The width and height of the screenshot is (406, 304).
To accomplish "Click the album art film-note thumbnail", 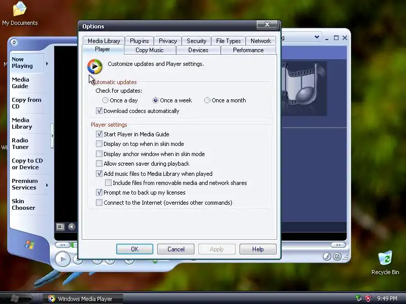I will 304,88.
